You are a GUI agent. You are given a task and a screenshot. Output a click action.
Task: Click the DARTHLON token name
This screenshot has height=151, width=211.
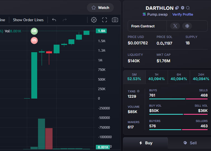point(160,8)
